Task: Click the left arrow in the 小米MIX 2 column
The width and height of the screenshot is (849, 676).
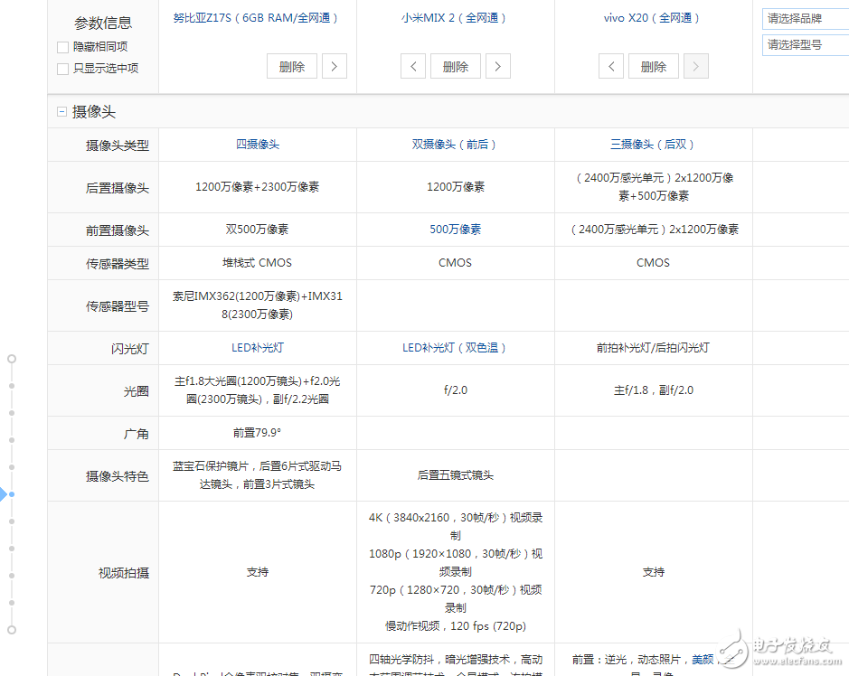Action: [x=412, y=65]
